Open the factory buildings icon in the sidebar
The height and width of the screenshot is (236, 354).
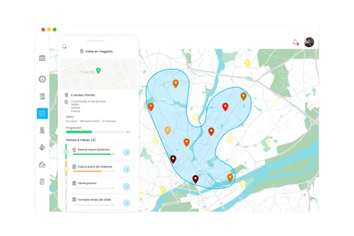click(x=42, y=165)
